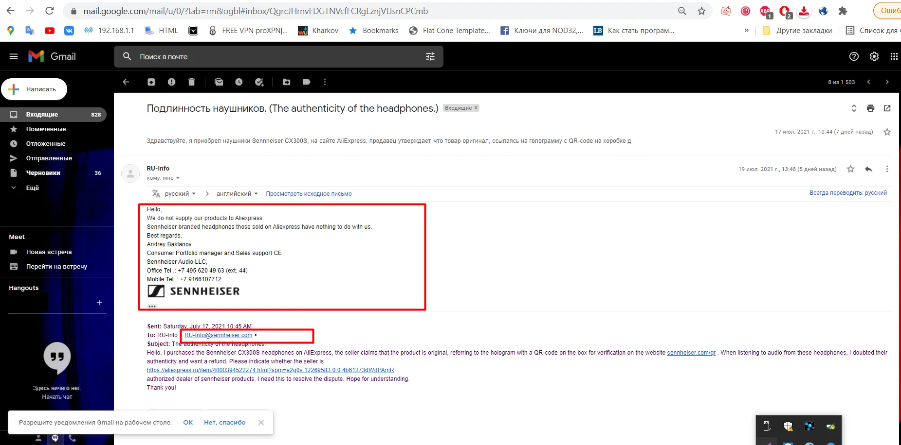
Task: Click 'Всегда переводить: русский' link
Action: point(848,193)
